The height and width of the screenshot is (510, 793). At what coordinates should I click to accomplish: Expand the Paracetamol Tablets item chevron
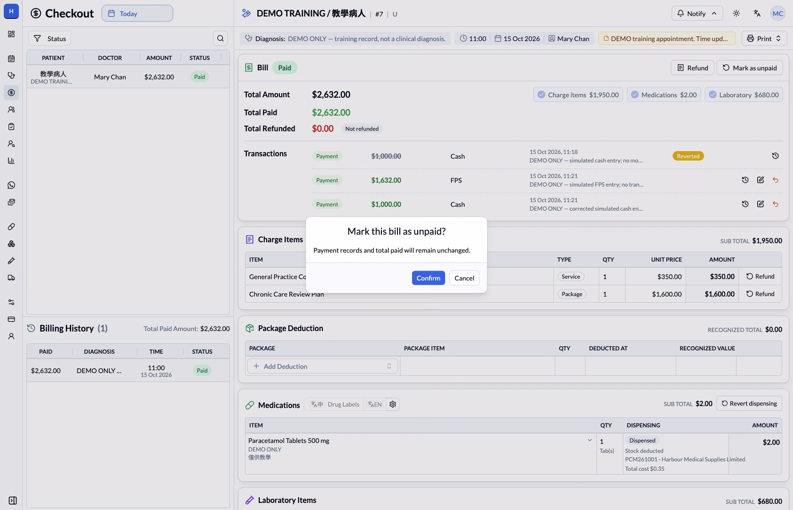pos(590,440)
